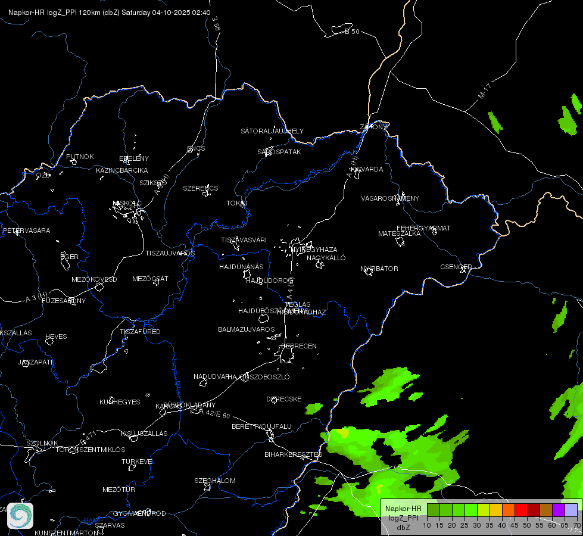Viewport: 583px width, 536px height.
Task: Click the TISZAFÜRED label
Action: point(140,331)
